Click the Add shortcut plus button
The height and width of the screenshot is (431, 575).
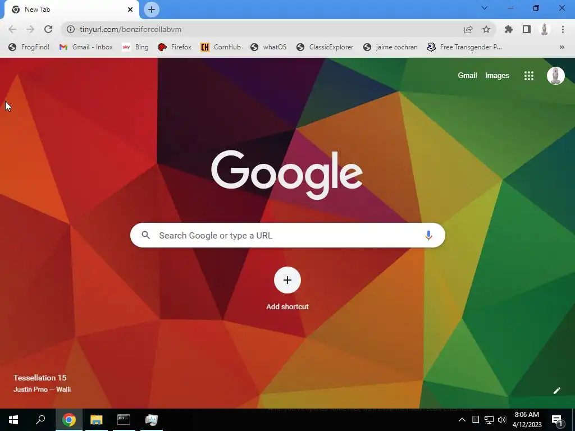pos(287,280)
